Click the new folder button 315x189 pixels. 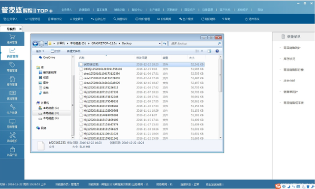73,51
